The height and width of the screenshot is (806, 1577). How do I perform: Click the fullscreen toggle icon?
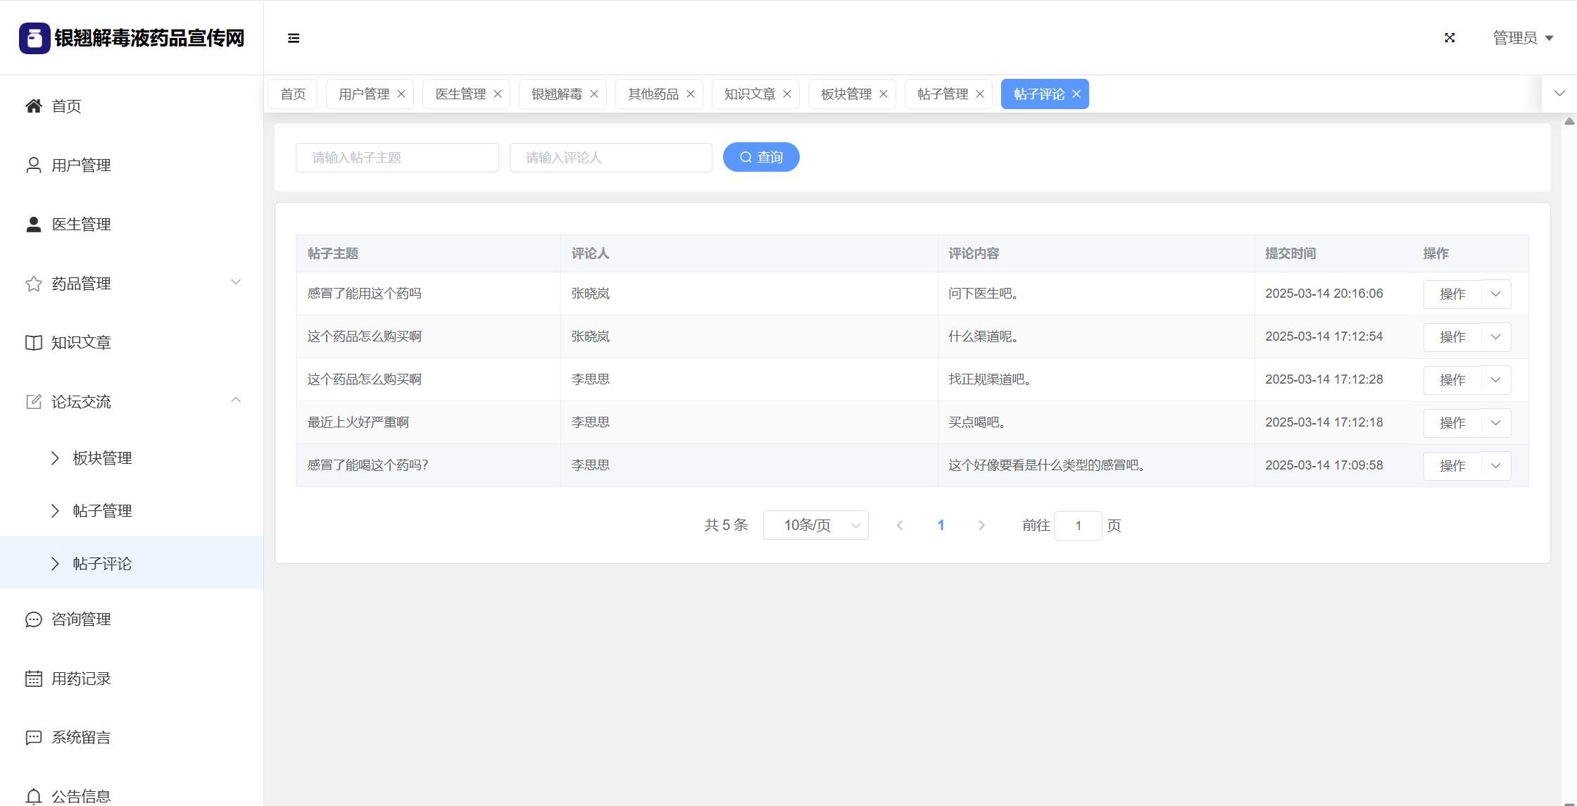click(1450, 38)
